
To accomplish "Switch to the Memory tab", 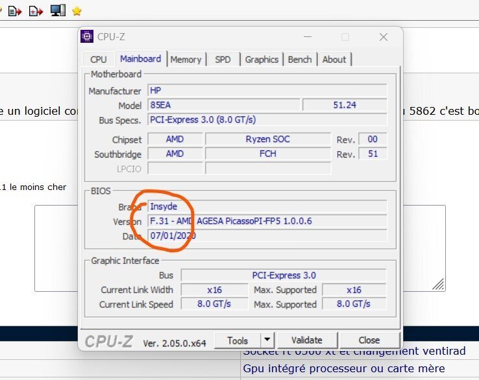I will (x=186, y=59).
